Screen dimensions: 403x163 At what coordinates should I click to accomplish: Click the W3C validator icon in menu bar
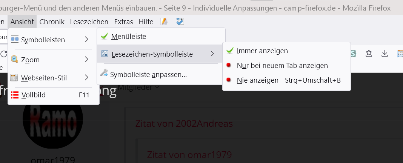click(x=180, y=22)
